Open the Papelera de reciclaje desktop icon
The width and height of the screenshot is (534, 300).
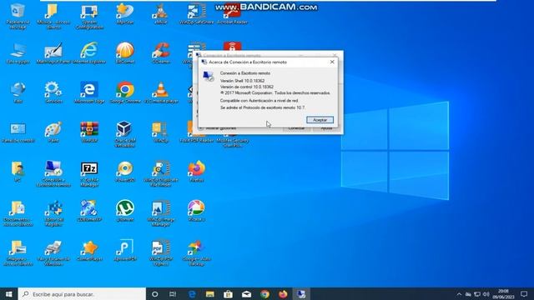(x=18, y=16)
